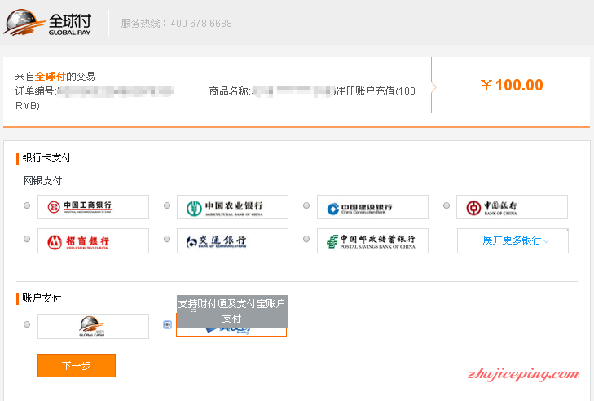The image size is (594, 401).
Task: Choose the 招商银行 bank logo box
Action: pyautogui.click(x=93, y=240)
